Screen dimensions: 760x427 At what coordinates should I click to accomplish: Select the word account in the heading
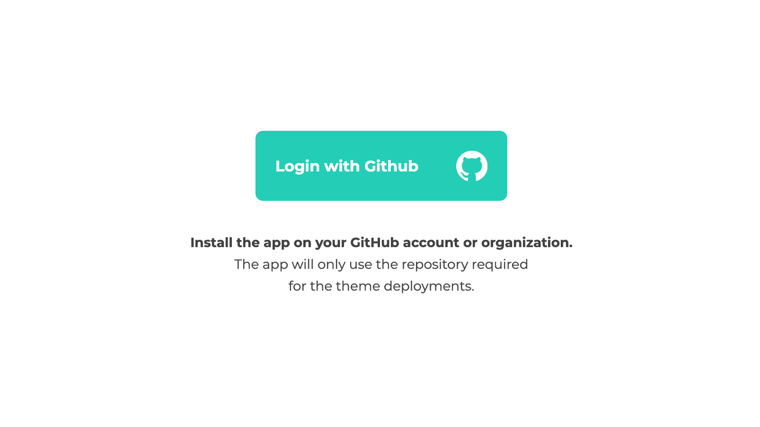[x=431, y=243]
